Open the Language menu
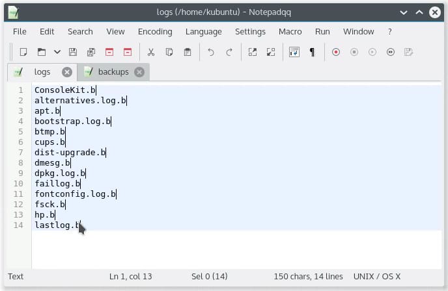The image size is (448, 291). (x=203, y=32)
